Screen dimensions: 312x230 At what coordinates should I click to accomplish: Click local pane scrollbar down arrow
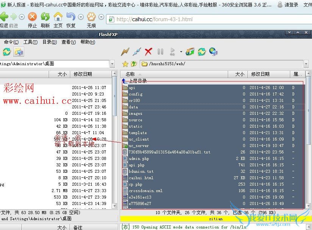115,206
